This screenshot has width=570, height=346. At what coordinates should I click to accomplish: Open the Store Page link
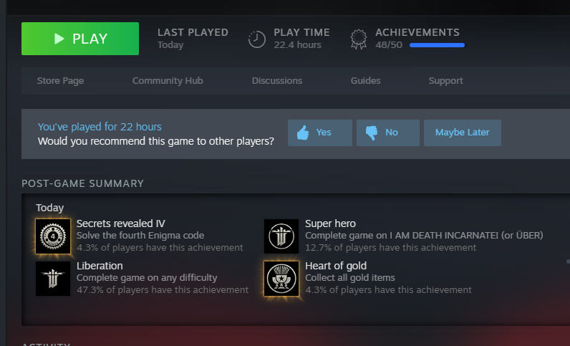coord(60,81)
